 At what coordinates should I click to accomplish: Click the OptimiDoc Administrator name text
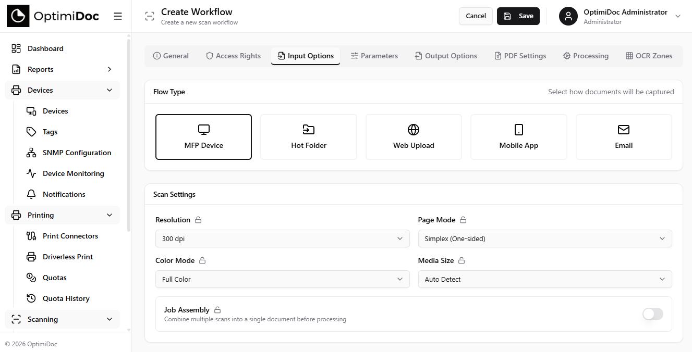coord(625,12)
